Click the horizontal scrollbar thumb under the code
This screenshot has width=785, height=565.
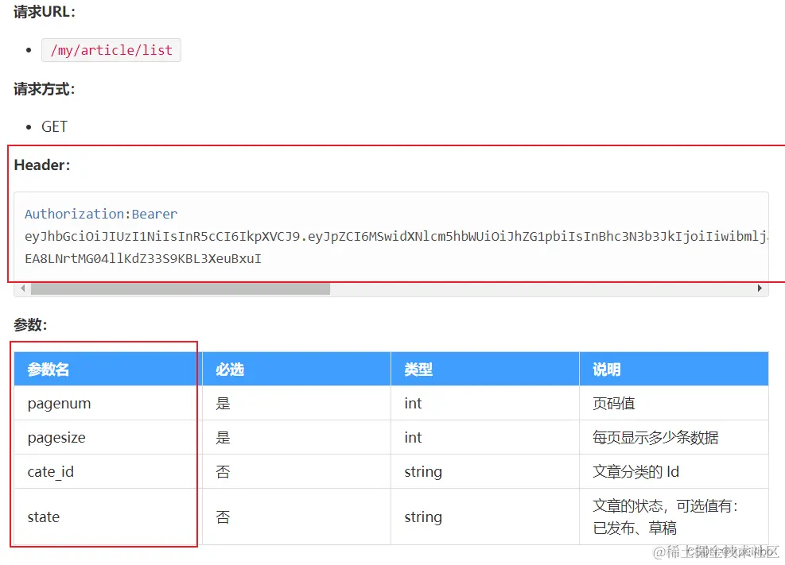(181, 288)
